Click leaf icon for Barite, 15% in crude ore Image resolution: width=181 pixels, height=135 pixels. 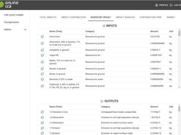click(42, 62)
